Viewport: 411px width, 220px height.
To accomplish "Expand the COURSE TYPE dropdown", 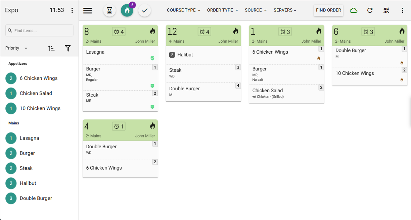I will click(184, 10).
